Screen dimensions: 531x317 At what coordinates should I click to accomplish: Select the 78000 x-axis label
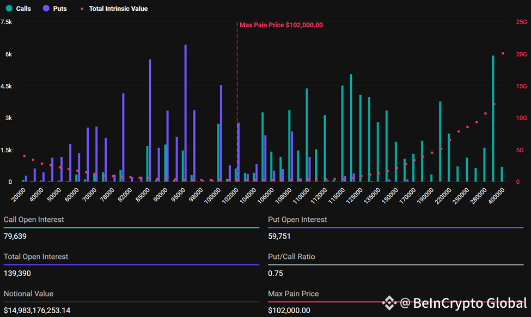[x=107, y=195]
